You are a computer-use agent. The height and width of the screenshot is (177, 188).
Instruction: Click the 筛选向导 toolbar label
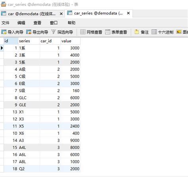point(65,32)
